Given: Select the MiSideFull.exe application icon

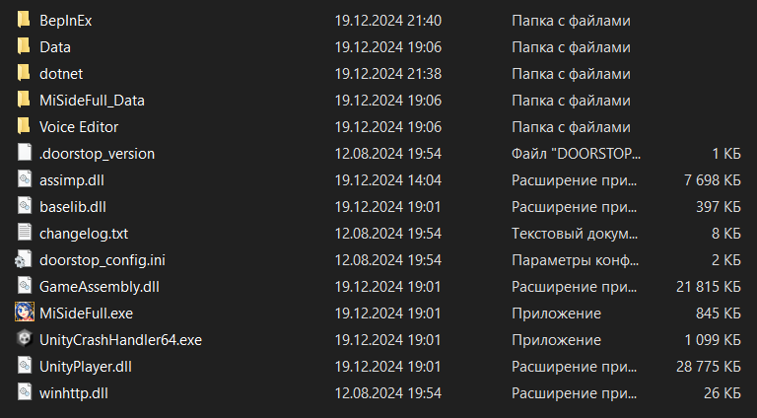Looking at the screenshot, I should click(25, 313).
